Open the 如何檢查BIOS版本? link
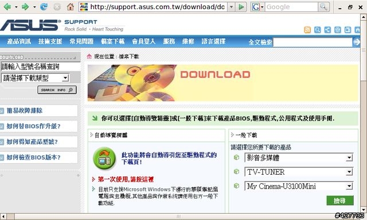Screen dimensions: 367x220 (33, 158)
